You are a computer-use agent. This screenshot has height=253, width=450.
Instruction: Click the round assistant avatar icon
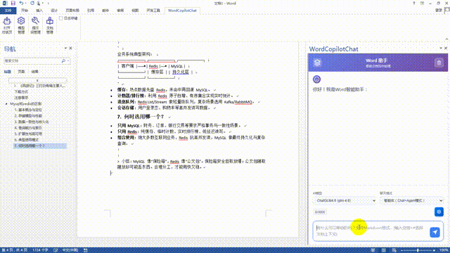317,79
